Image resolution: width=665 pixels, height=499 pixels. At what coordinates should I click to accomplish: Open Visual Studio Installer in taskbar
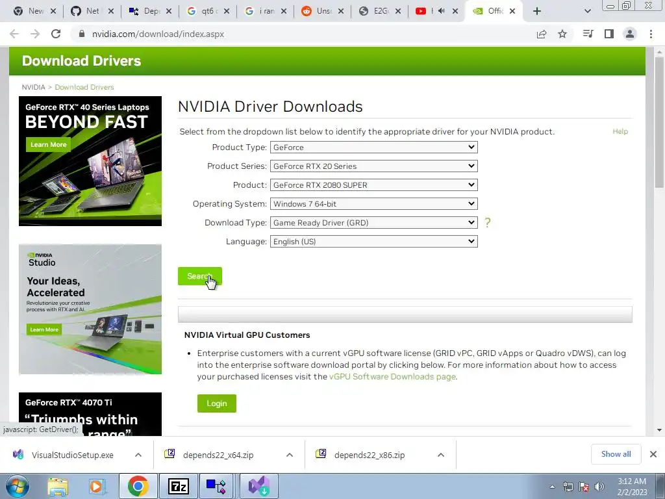258,486
